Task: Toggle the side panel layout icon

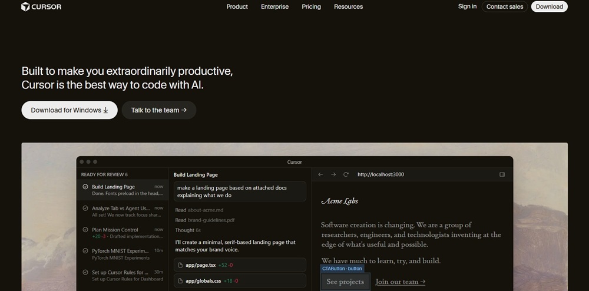Action: (x=502, y=174)
